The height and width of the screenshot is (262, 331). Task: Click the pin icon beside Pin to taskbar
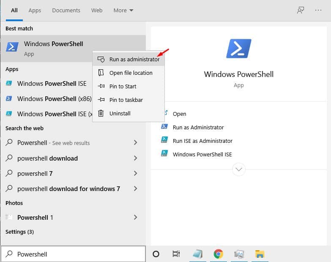click(x=101, y=100)
